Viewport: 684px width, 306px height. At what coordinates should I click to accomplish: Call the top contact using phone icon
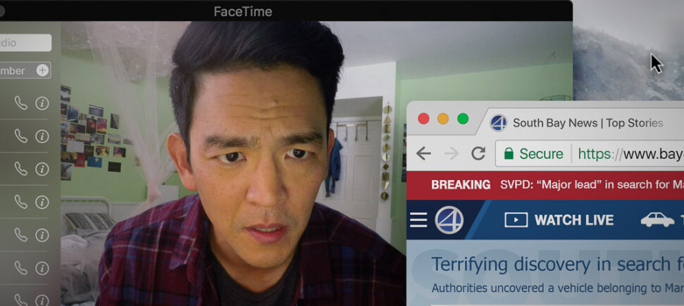tap(21, 103)
